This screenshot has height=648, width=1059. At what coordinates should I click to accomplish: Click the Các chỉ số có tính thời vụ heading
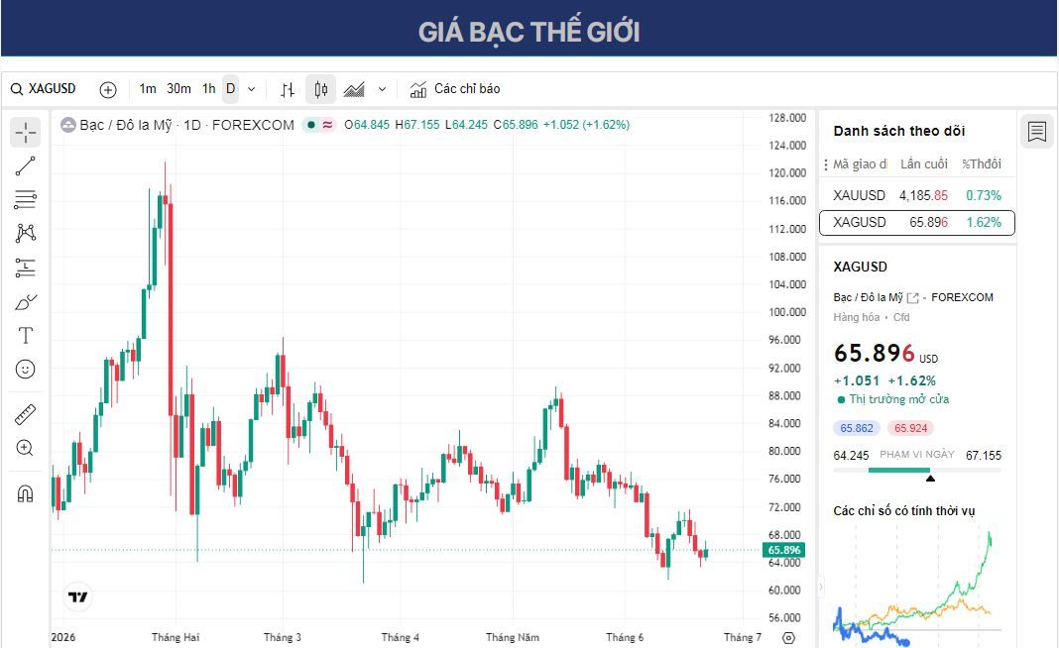(x=903, y=511)
